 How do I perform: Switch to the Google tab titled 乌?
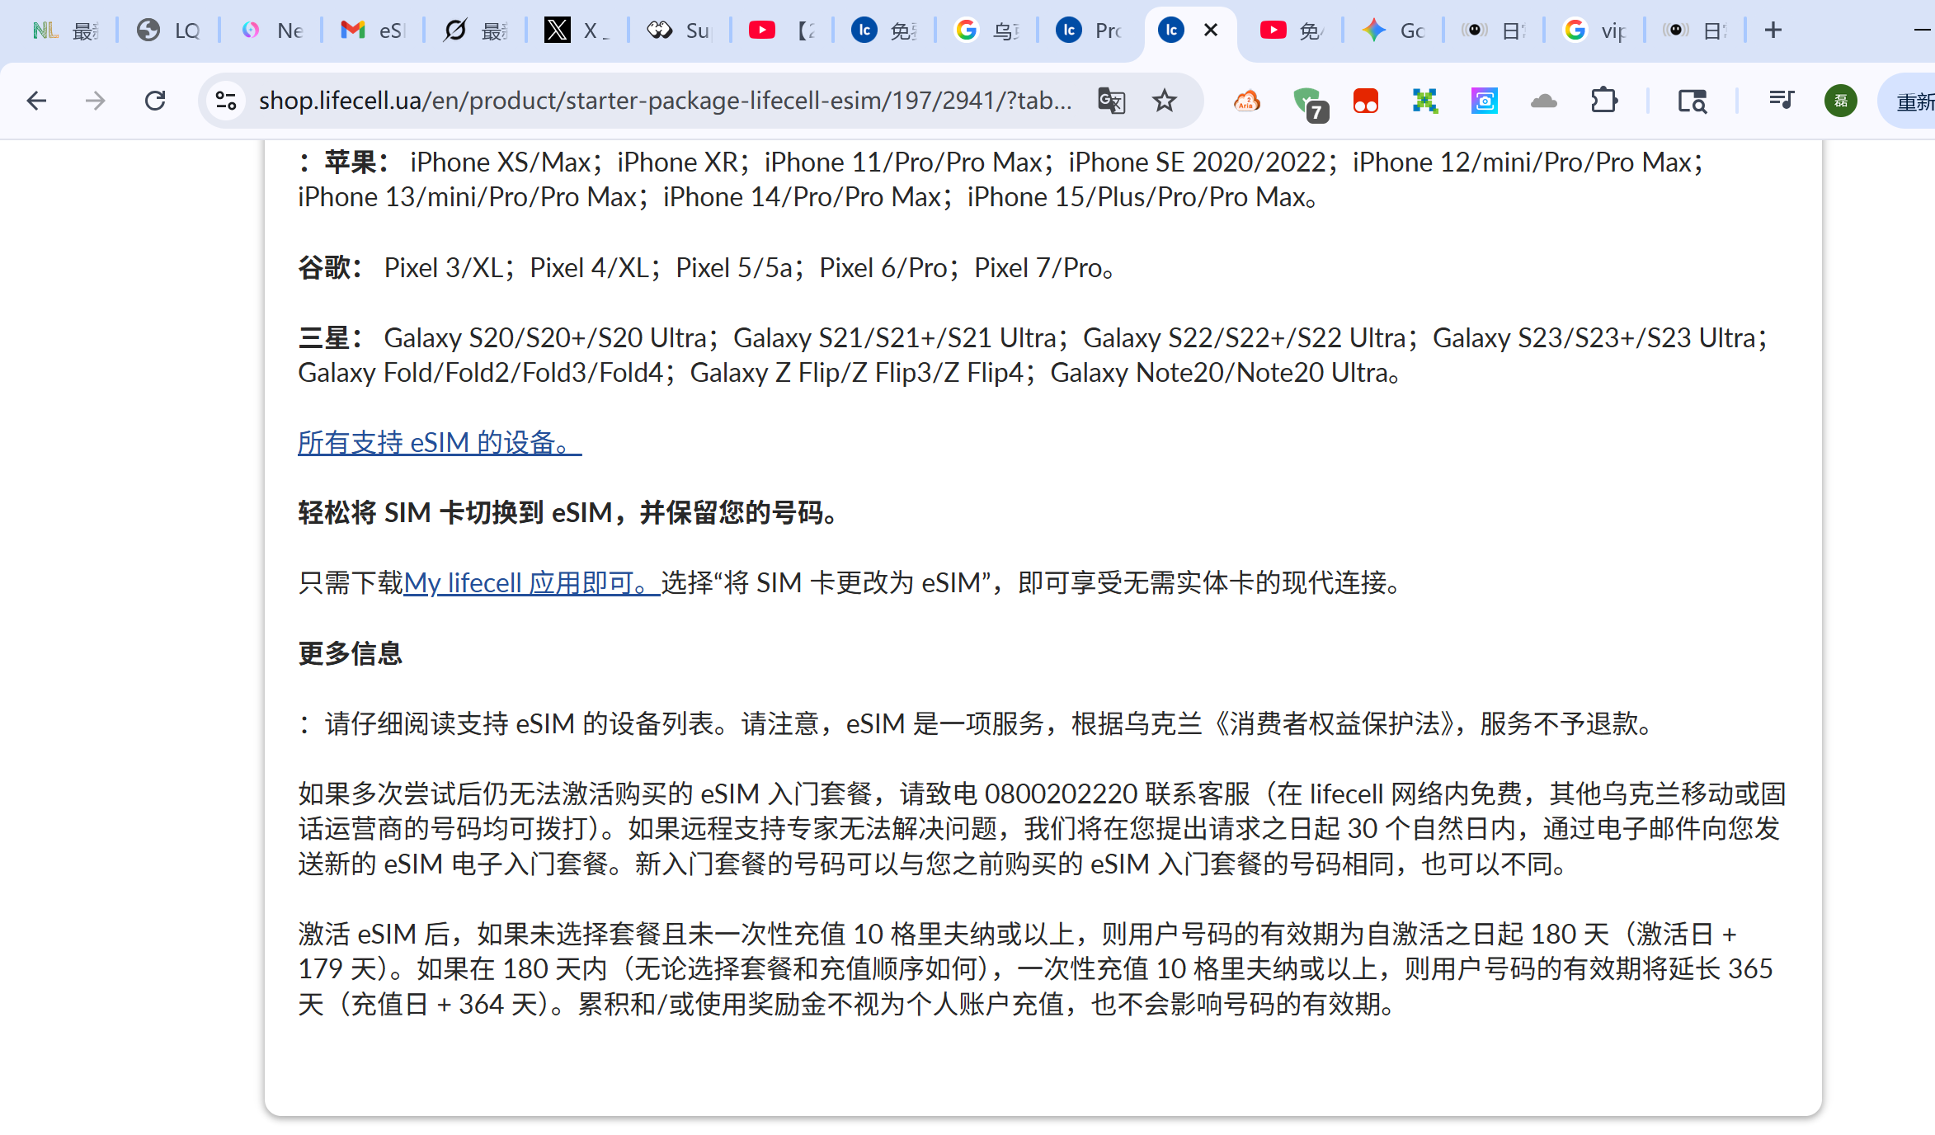pos(986,31)
